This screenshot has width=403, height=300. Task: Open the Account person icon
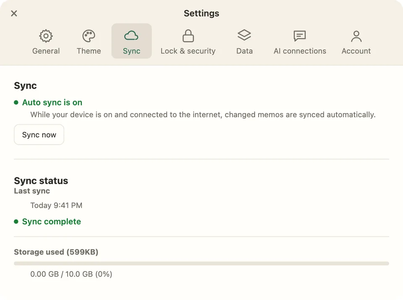coord(356,36)
